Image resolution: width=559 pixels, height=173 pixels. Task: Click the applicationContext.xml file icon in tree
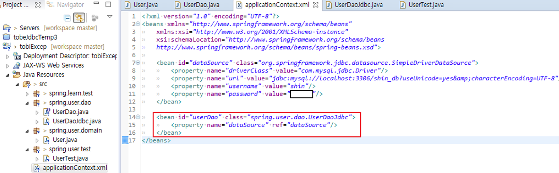pyautogui.click(x=37, y=168)
